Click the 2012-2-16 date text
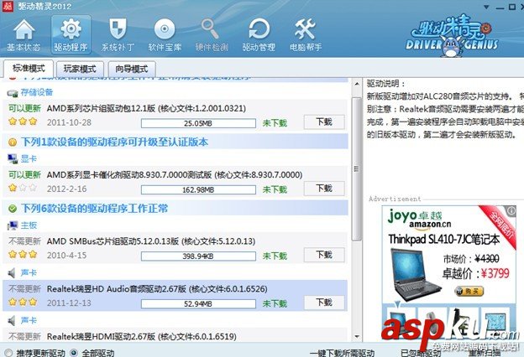This screenshot has width=524, height=357. (x=66, y=189)
